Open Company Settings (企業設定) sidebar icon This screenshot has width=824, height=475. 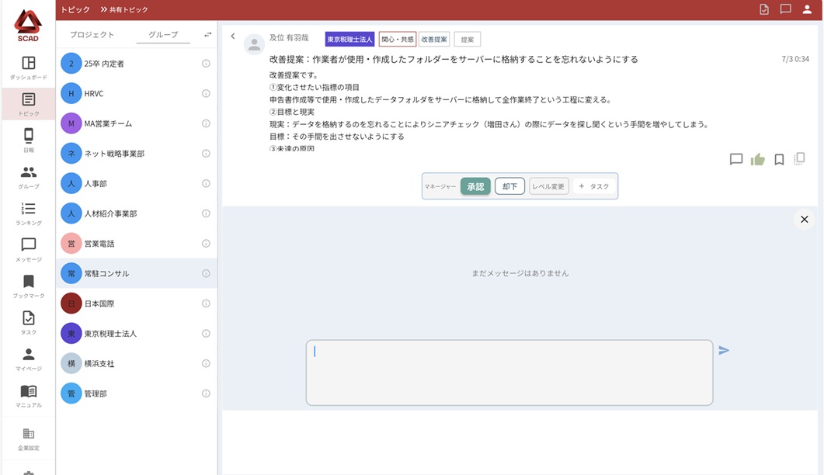pyautogui.click(x=29, y=439)
